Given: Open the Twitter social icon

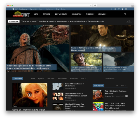Looking at the screenshot, I should [x=122, y=9].
